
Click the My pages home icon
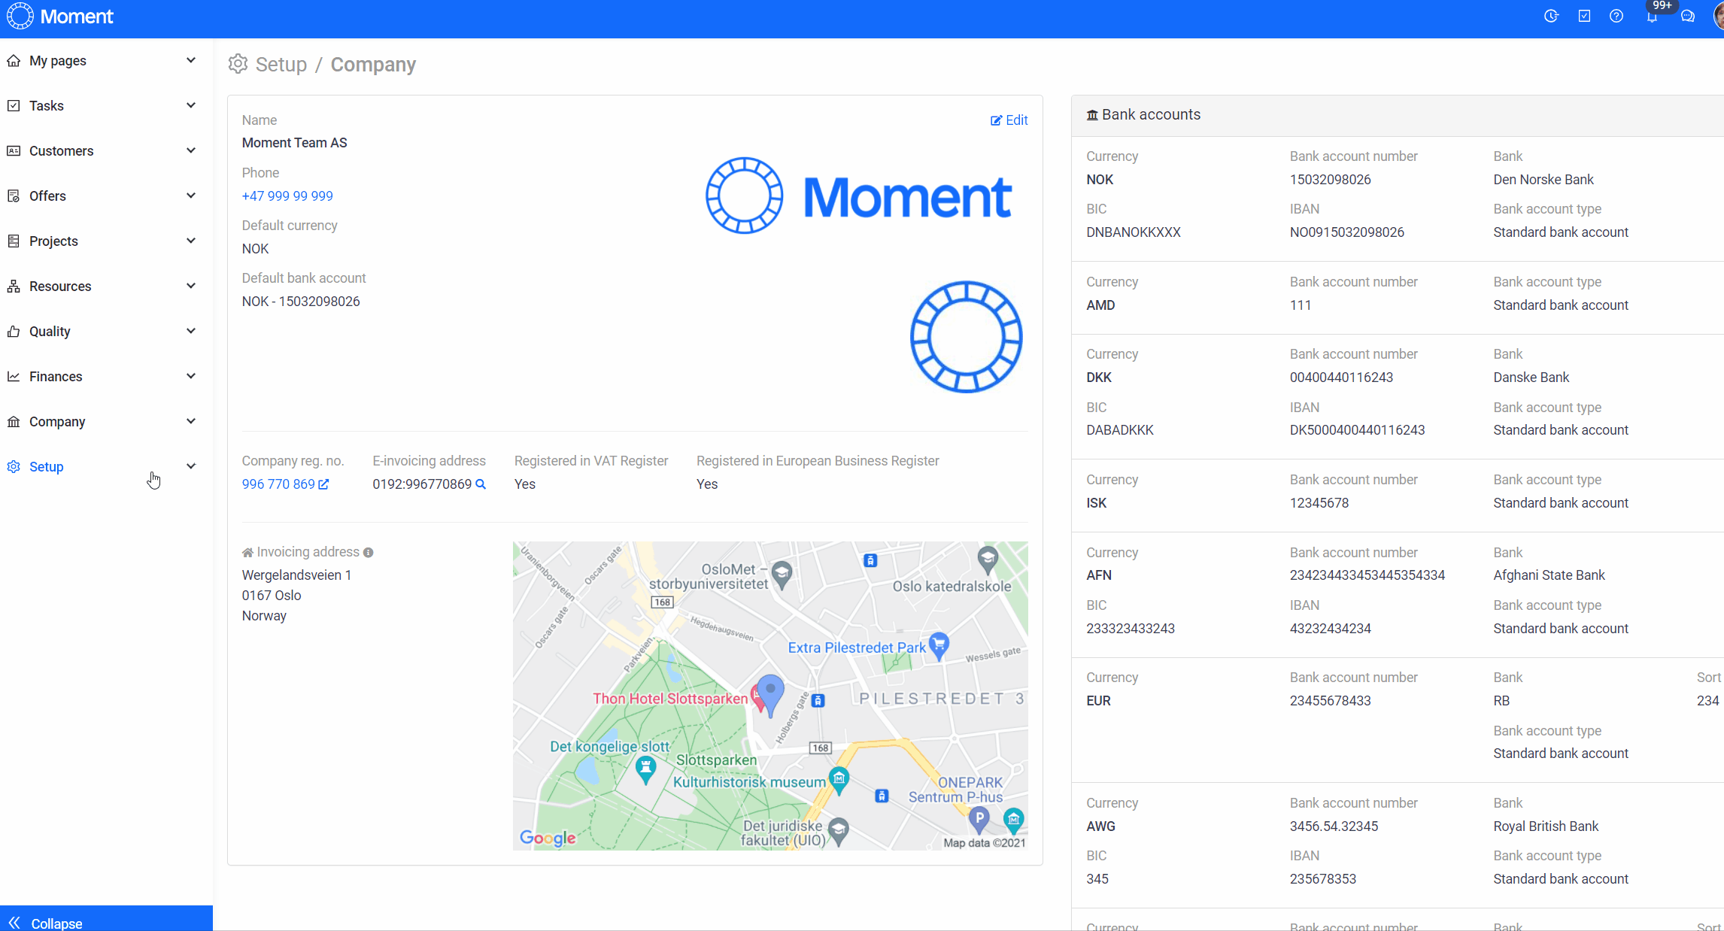pyautogui.click(x=14, y=61)
